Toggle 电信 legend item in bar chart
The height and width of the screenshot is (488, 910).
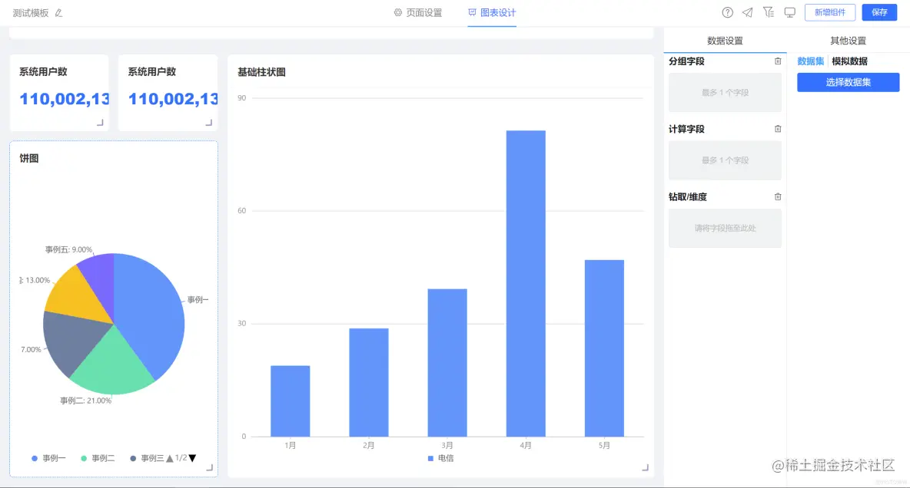(440, 458)
